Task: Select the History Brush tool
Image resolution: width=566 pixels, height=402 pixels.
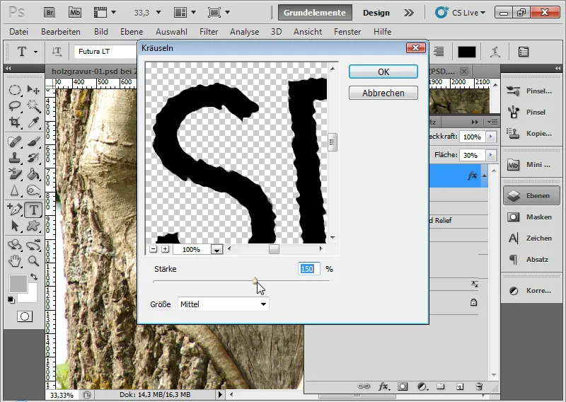Action: click(x=33, y=158)
